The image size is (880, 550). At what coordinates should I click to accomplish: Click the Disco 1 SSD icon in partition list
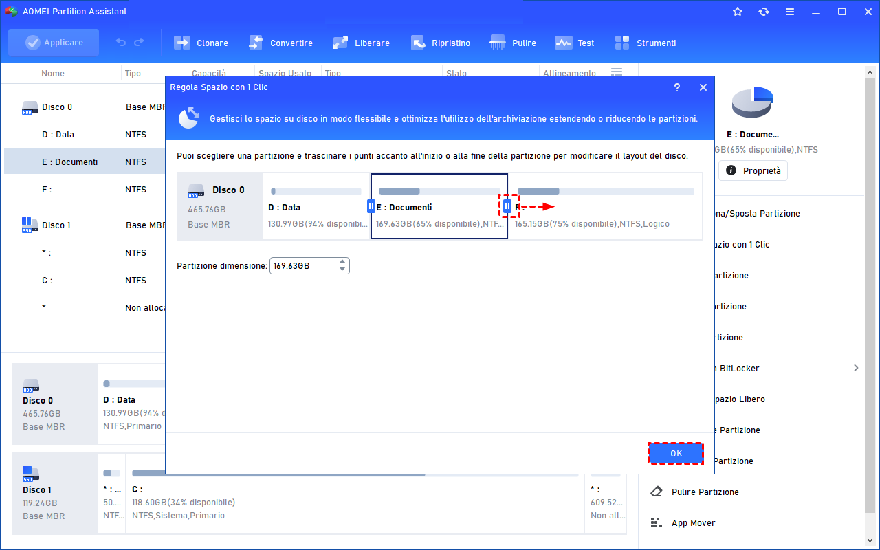pos(30,225)
